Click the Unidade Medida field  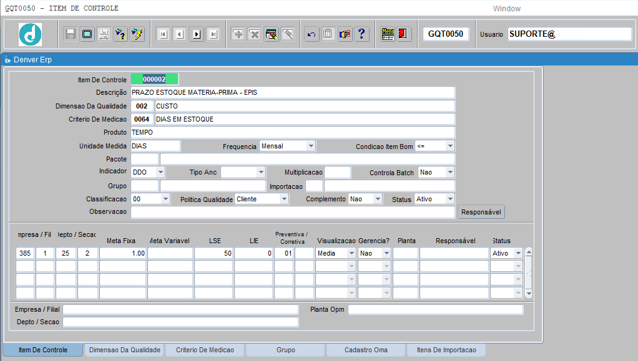pos(155,146)
